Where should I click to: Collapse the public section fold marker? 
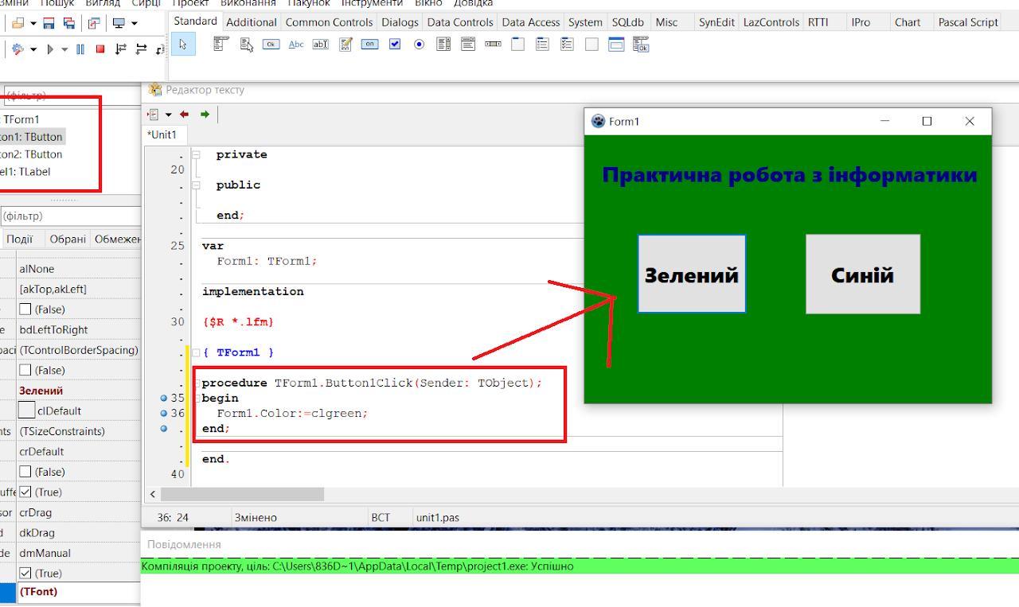pos(196,185)
